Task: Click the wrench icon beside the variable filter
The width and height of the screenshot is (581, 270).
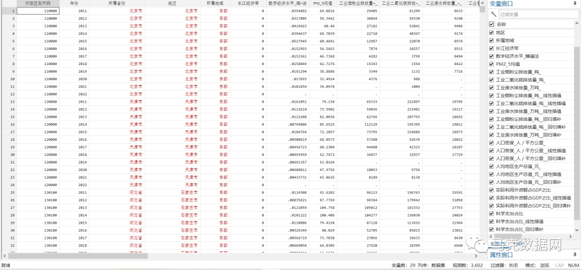Action: point(493,15)
